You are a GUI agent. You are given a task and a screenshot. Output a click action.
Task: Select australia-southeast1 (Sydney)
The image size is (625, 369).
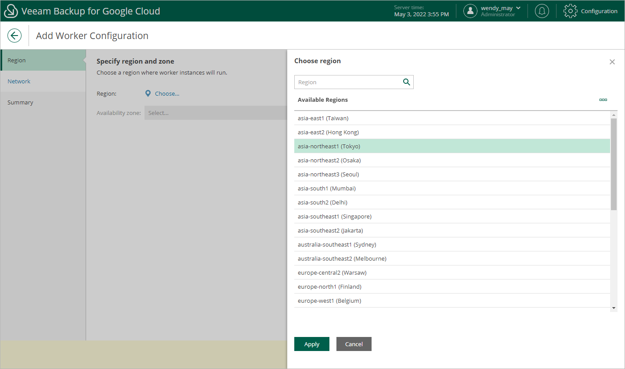click(x=452, y=244)
